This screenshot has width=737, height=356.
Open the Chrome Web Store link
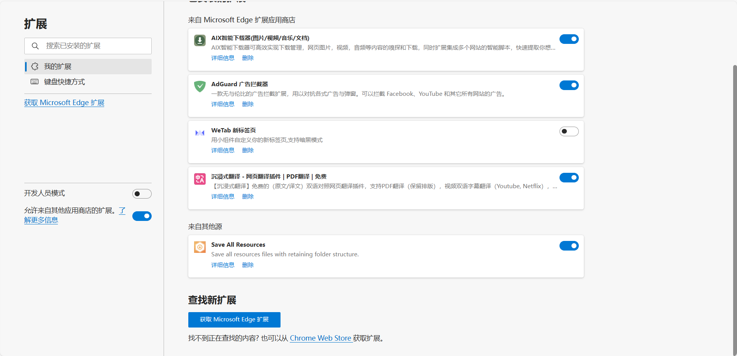pos(320,338)
